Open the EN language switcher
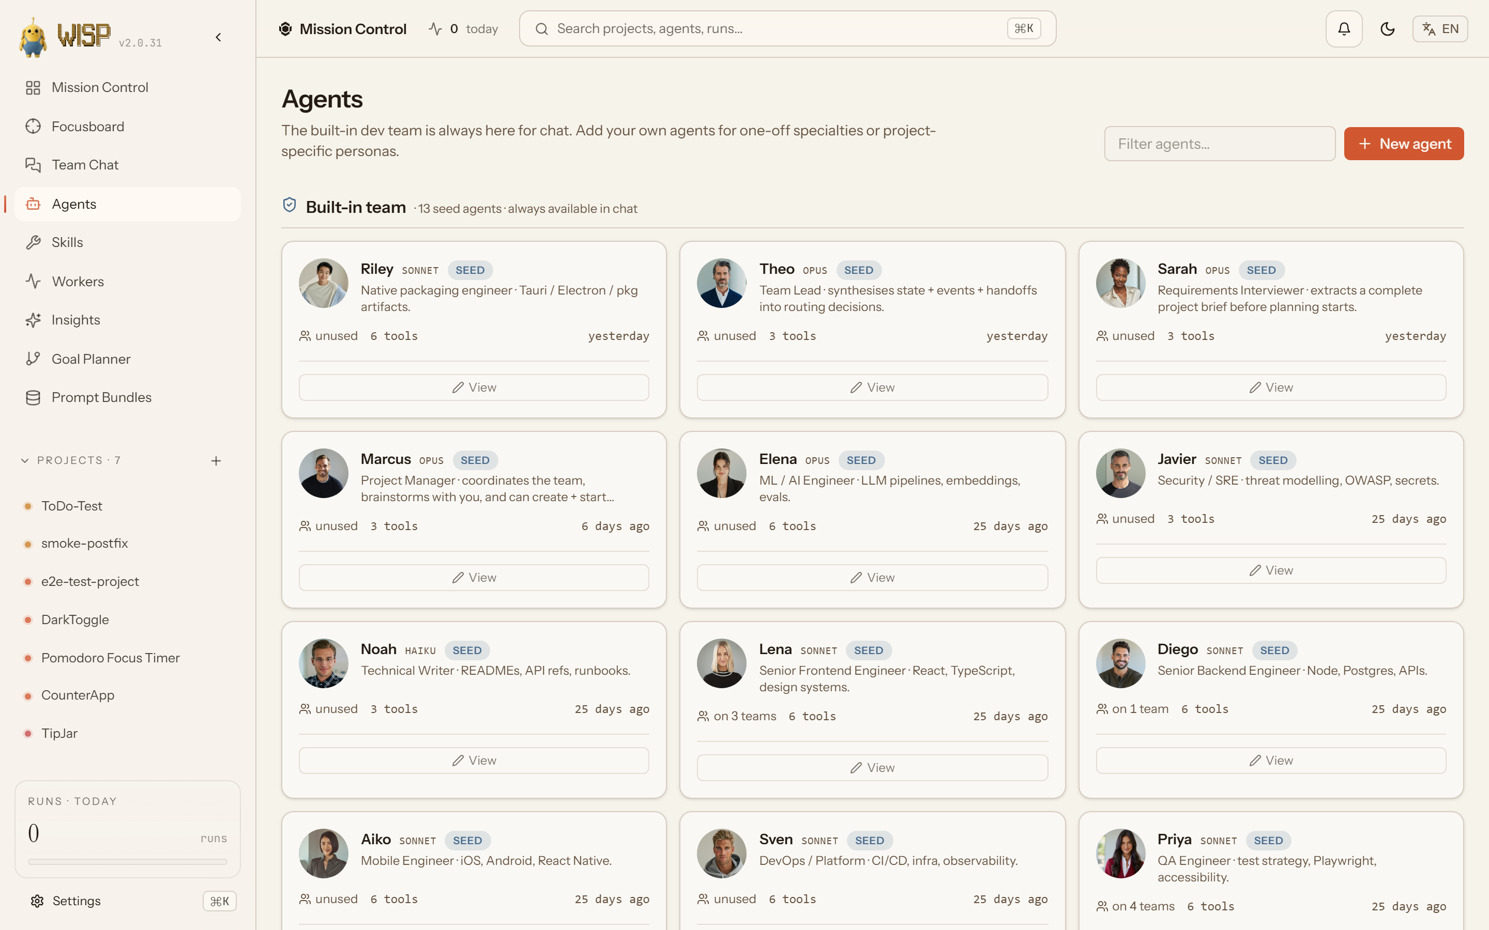 1440,29
